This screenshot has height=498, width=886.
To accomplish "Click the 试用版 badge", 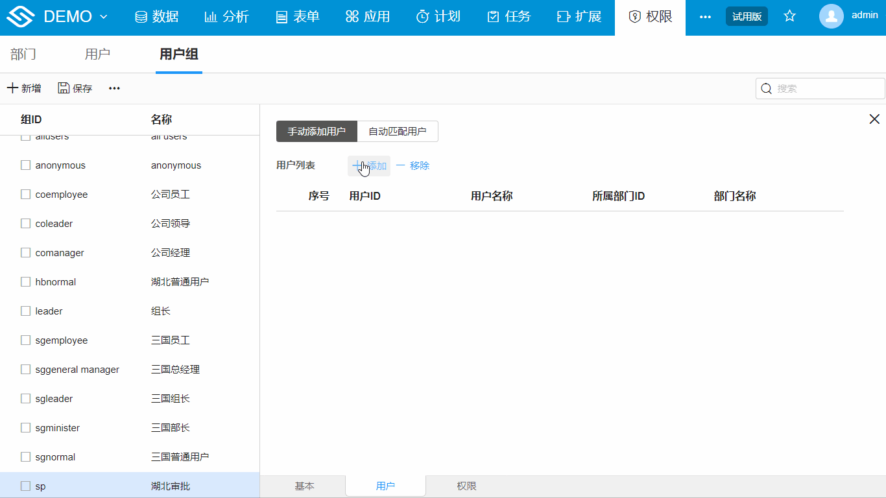I will coord(747,16).
